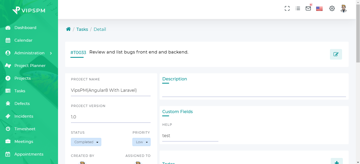Click the fullscreen toggle icon
Screen dimensions: 360x164
(x=287, y=8)
